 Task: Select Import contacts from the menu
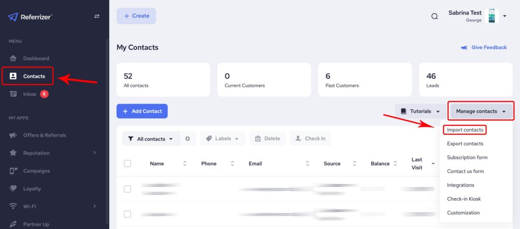[x=465, y=130]
